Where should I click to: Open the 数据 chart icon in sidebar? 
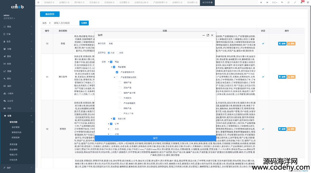tap(5, 71)
